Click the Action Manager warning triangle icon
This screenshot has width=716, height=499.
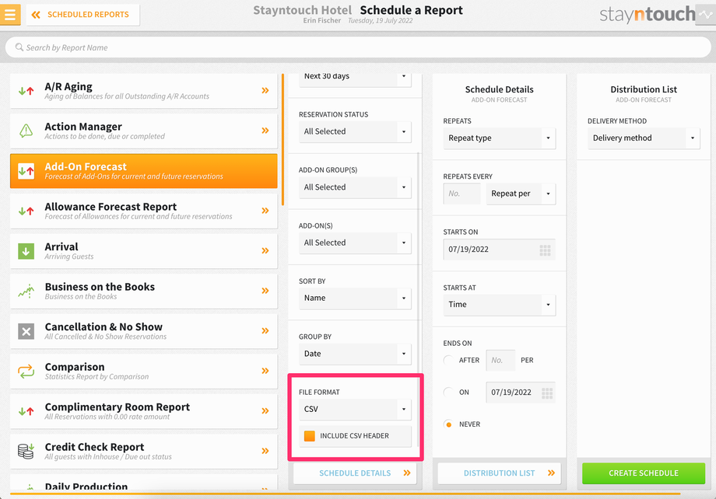point(26,131)
